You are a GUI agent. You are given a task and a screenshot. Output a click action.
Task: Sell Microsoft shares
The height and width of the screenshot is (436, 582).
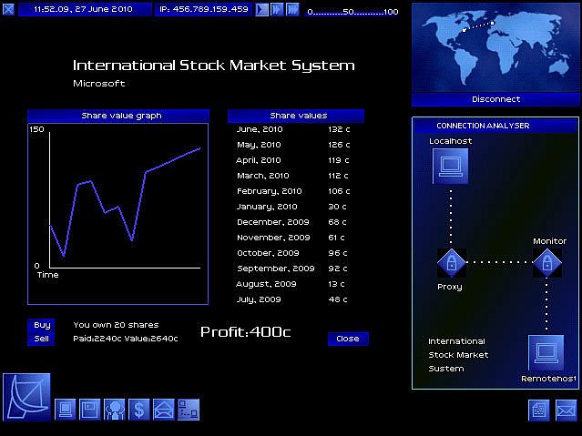pyautogui.click(x=41, y=339)
